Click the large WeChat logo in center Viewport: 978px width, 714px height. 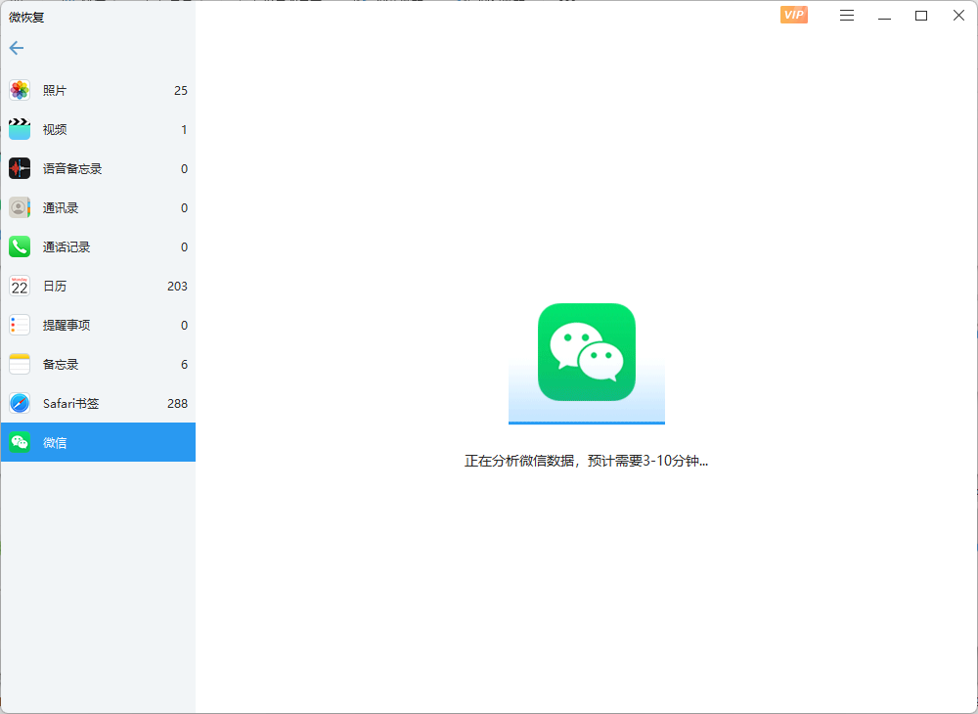point(587,352)
